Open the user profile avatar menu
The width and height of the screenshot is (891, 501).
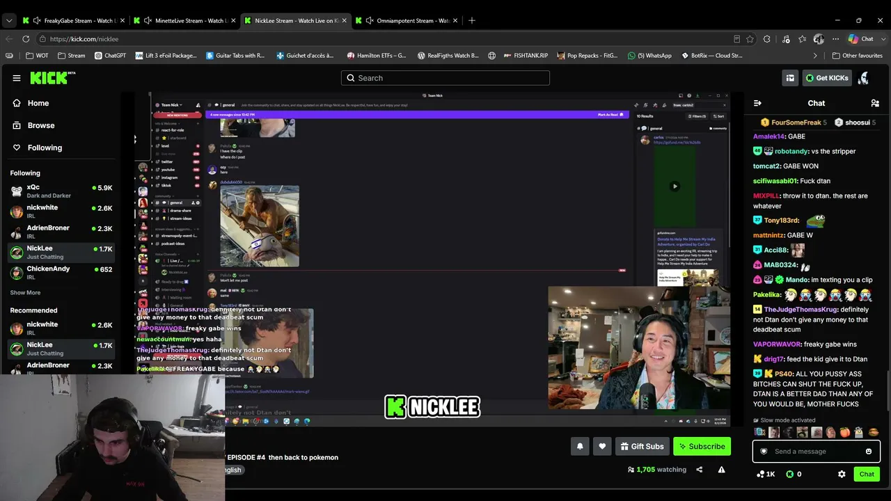click(x=864, y=78)
